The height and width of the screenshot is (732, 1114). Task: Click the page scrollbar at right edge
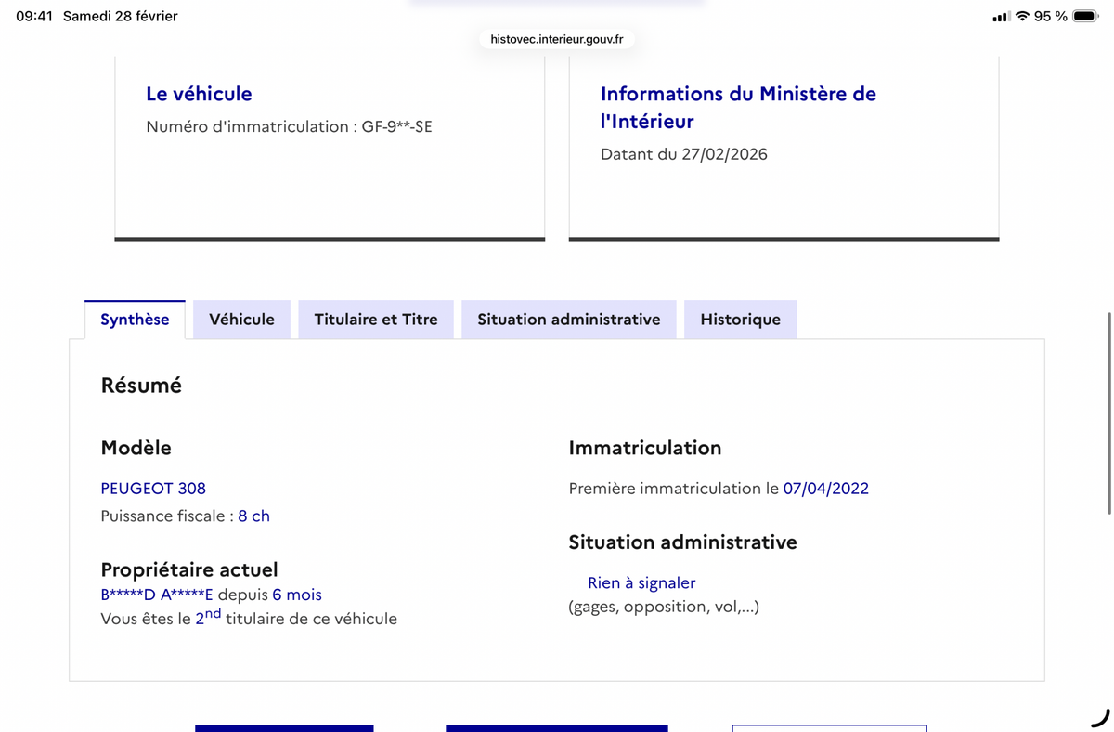pyautogui.click(x=1108, y=413)
